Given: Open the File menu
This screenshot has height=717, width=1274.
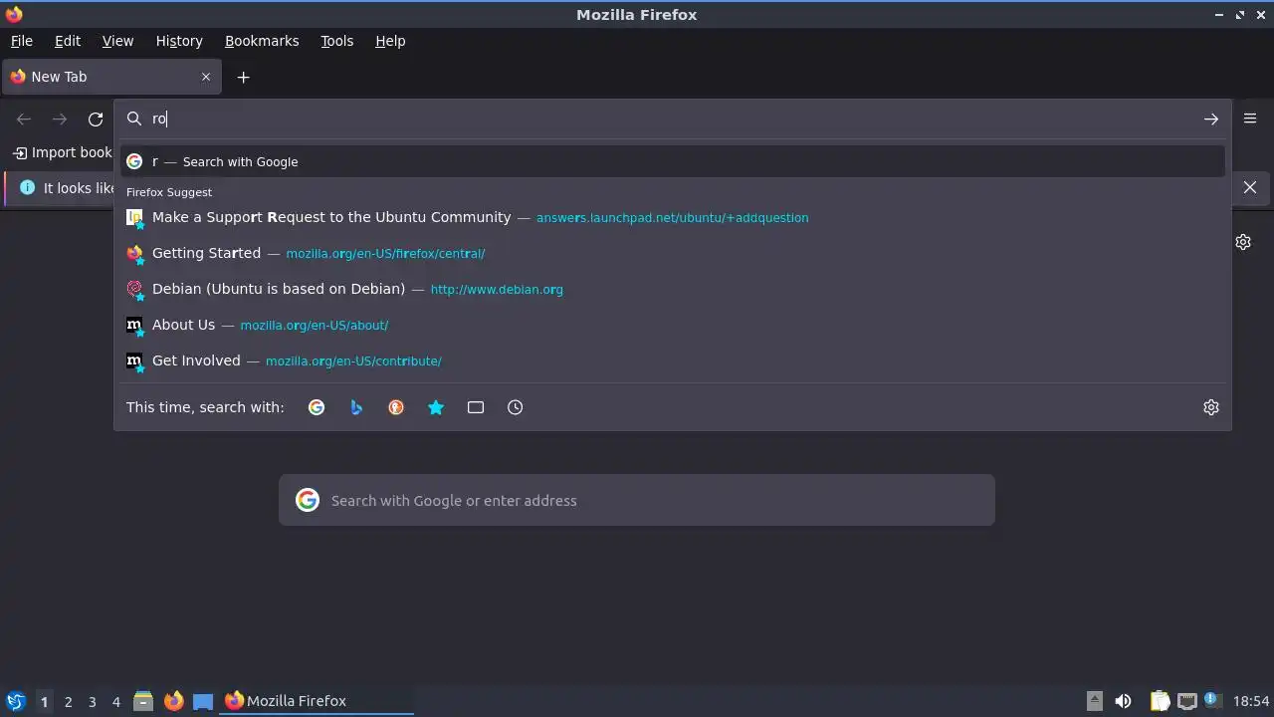Looking at the screenshot, I should coord(22,41).
